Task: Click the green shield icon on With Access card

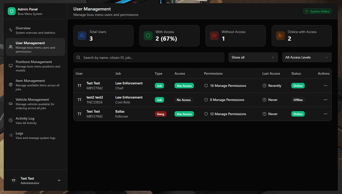Action: pos(148,36)
